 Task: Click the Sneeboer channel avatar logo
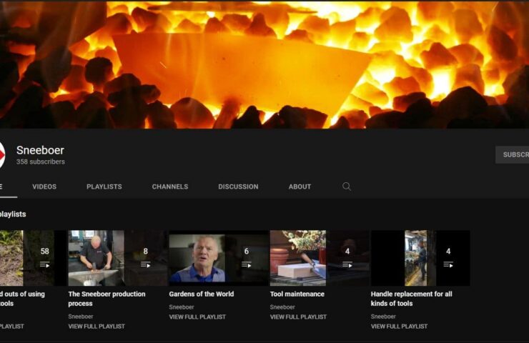pyautogui.click(x=2, y=155)
